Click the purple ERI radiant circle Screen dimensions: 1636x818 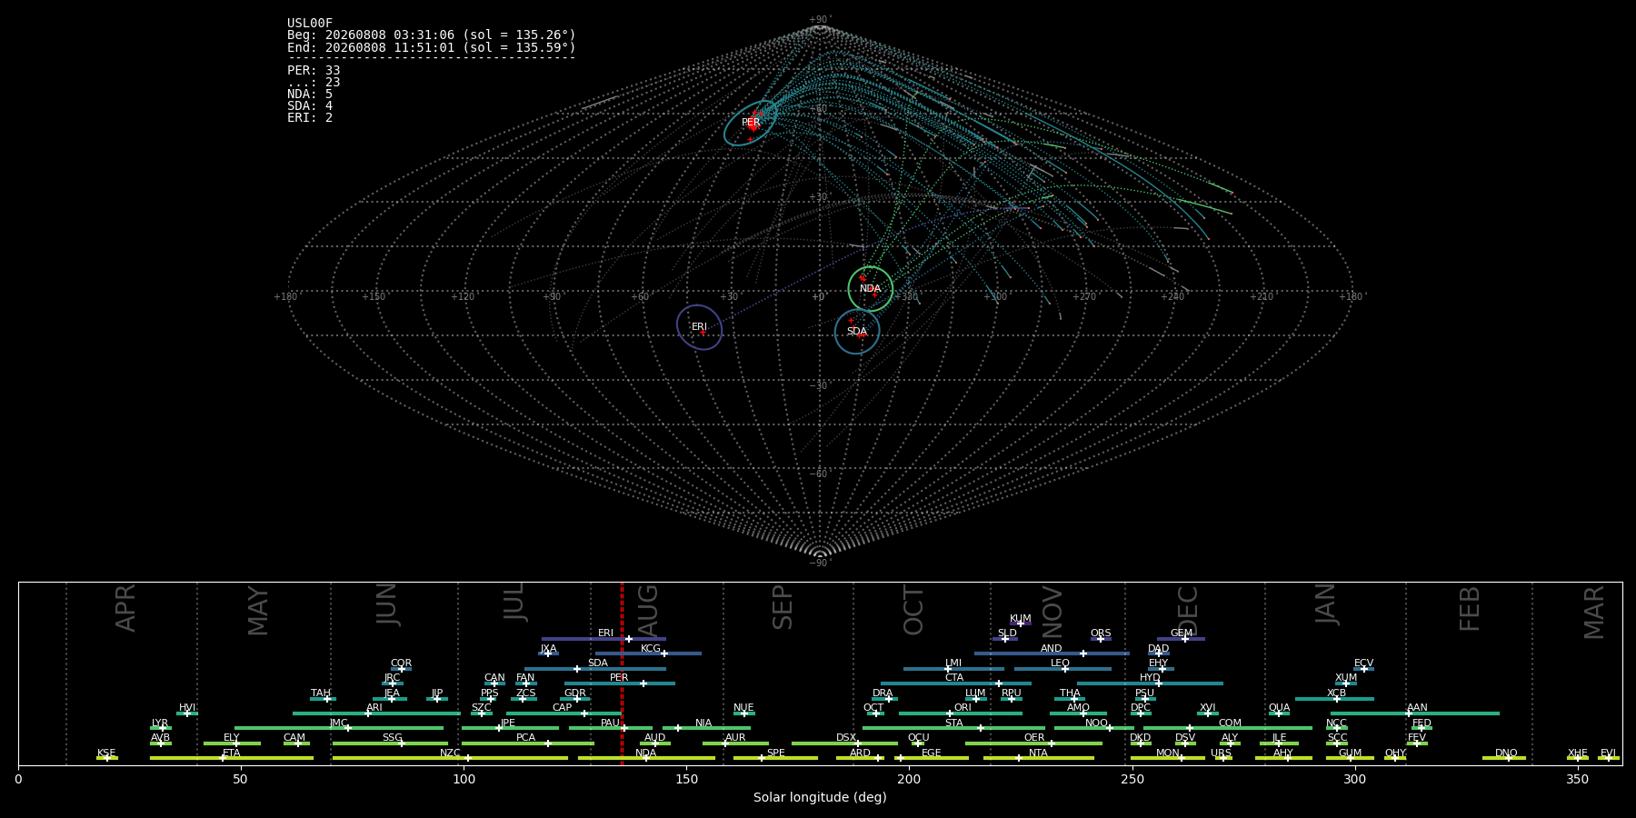coord(699,327)
